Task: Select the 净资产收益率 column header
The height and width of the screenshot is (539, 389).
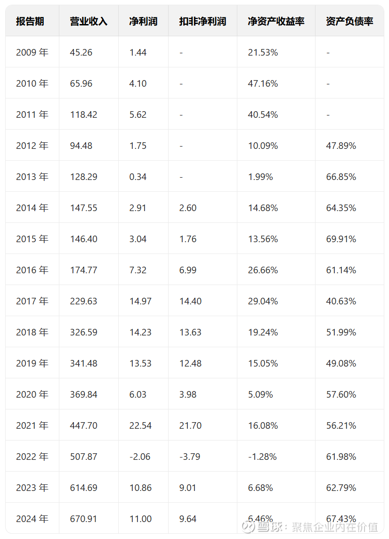Action: point(276,21)
